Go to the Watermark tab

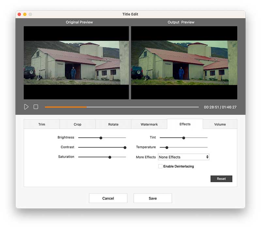coord(149,124)
